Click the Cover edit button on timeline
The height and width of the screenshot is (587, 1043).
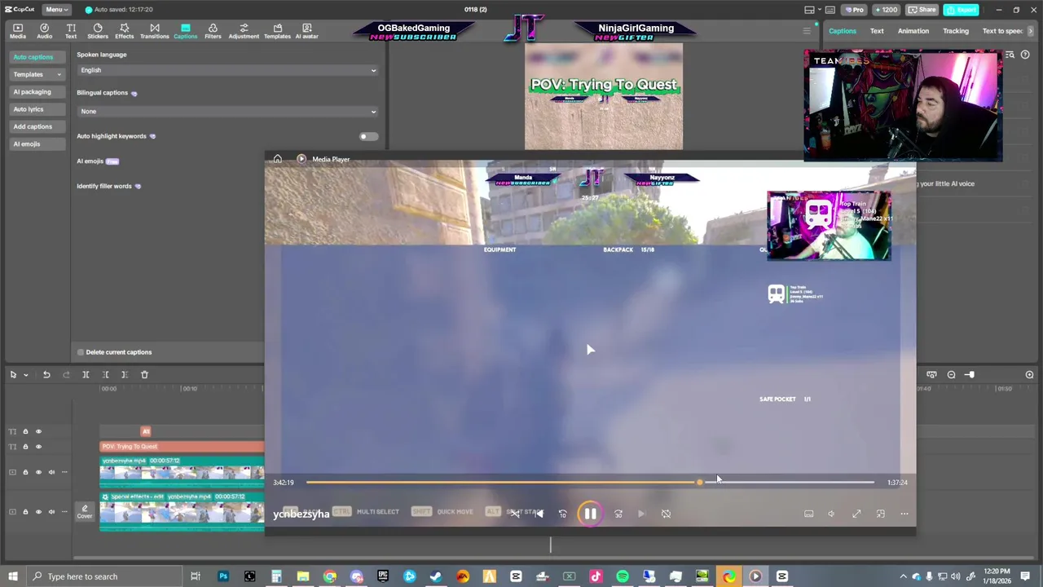pos(85,512)
